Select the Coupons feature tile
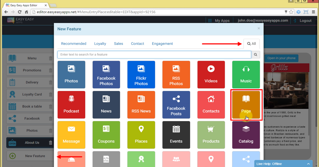This screenshot has height=167, width=319. [x=106, y=135]
